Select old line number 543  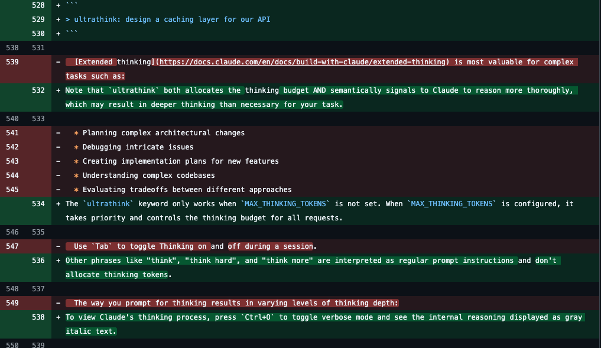coord(12,161)
